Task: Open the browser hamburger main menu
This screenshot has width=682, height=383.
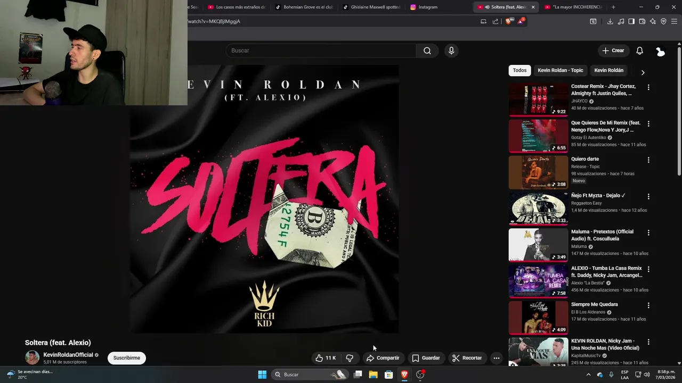Action: click(x=675, y=21)
